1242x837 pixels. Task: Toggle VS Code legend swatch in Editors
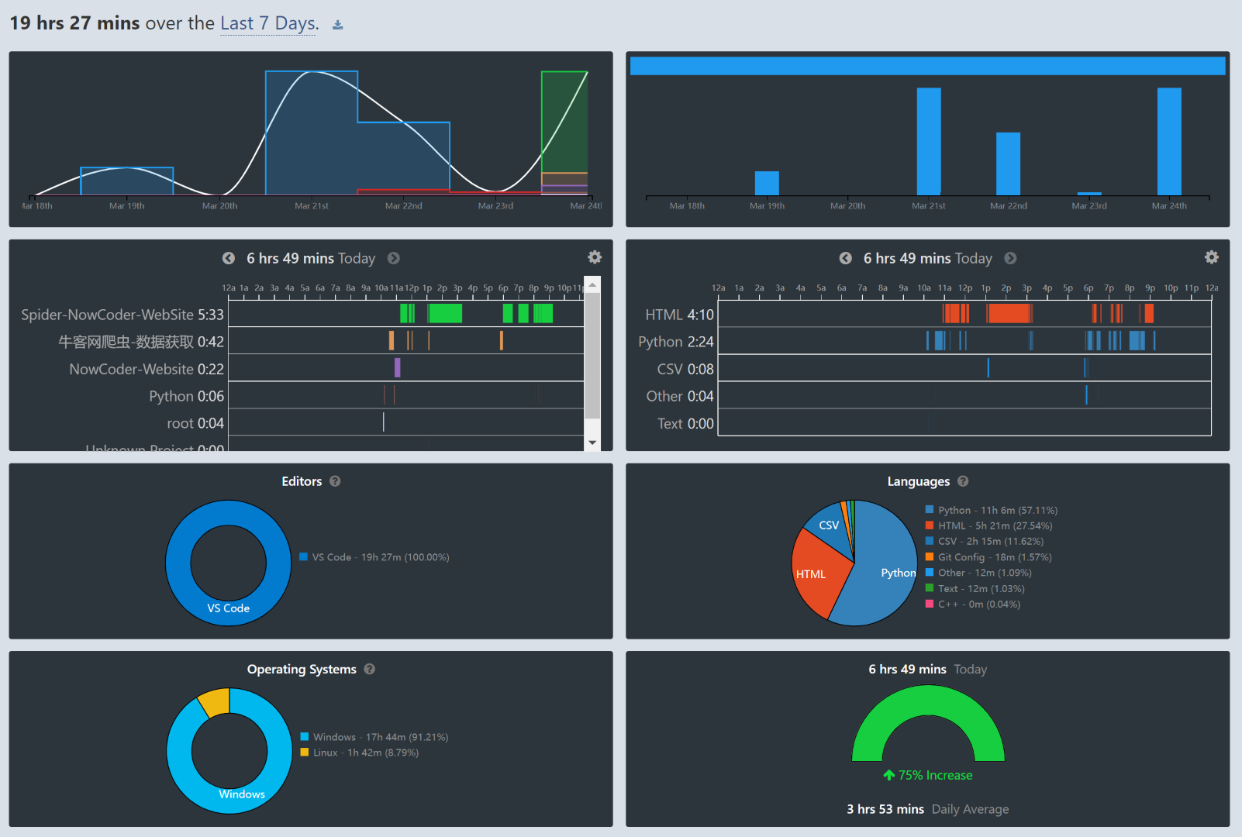(304, 556)
